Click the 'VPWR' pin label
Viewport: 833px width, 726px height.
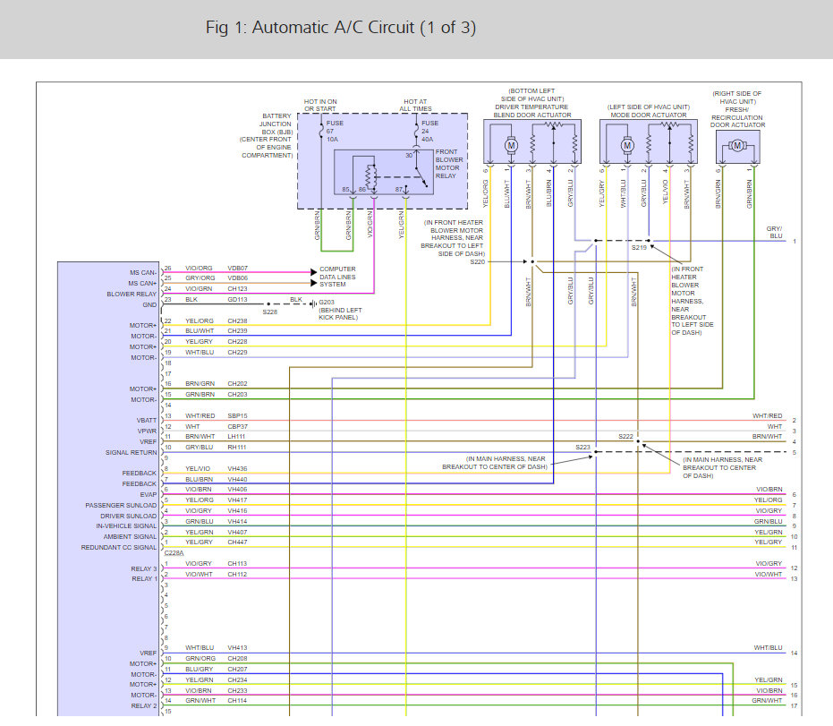coord(147,431)
